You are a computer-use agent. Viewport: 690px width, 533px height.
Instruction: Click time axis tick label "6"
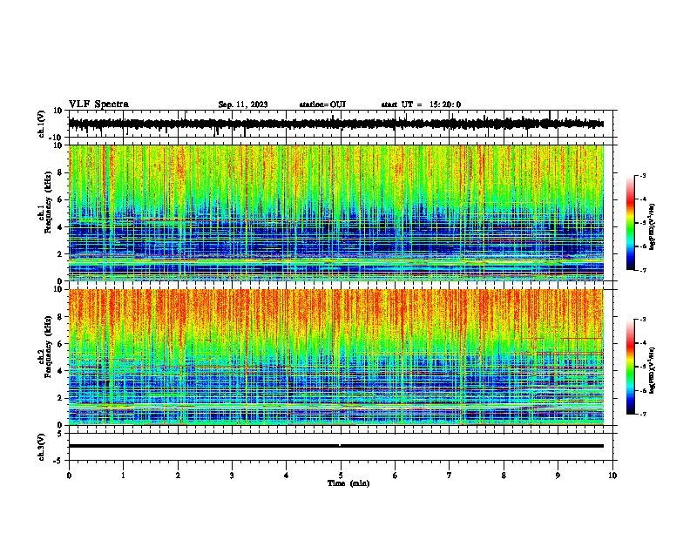[396, 476]
